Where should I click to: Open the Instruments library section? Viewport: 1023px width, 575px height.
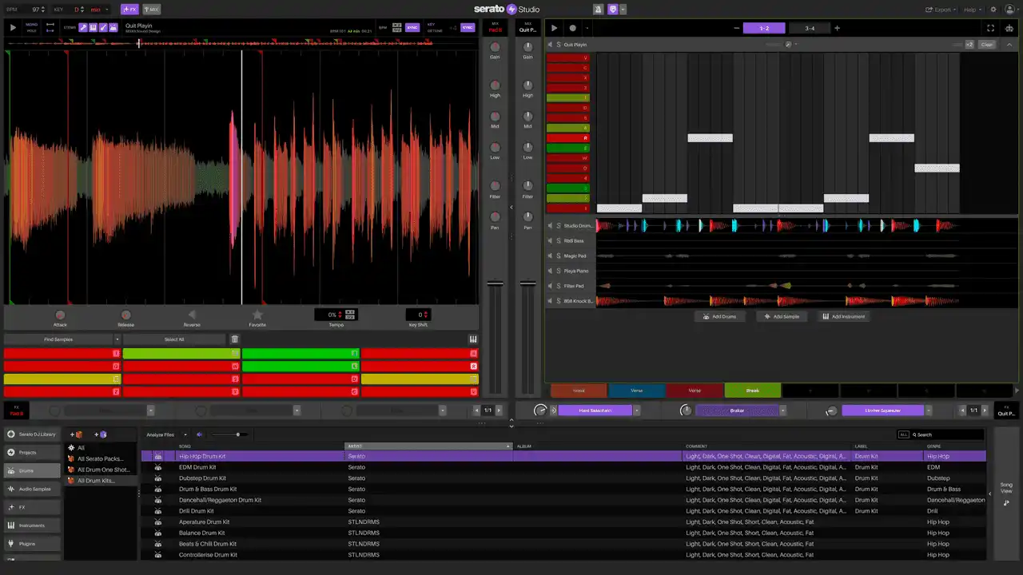[x=32, y=525]
